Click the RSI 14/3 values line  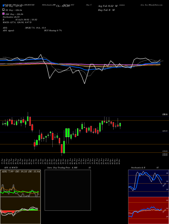click(20, 20)
